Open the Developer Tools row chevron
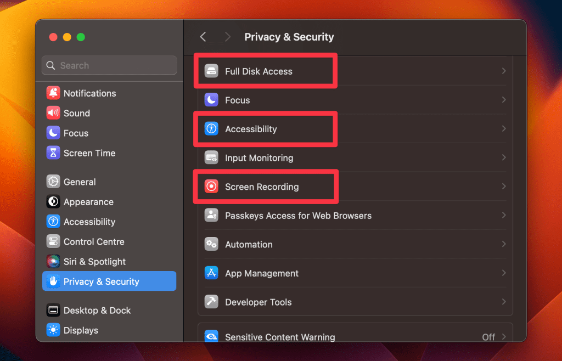 click(x=503, y=302)
